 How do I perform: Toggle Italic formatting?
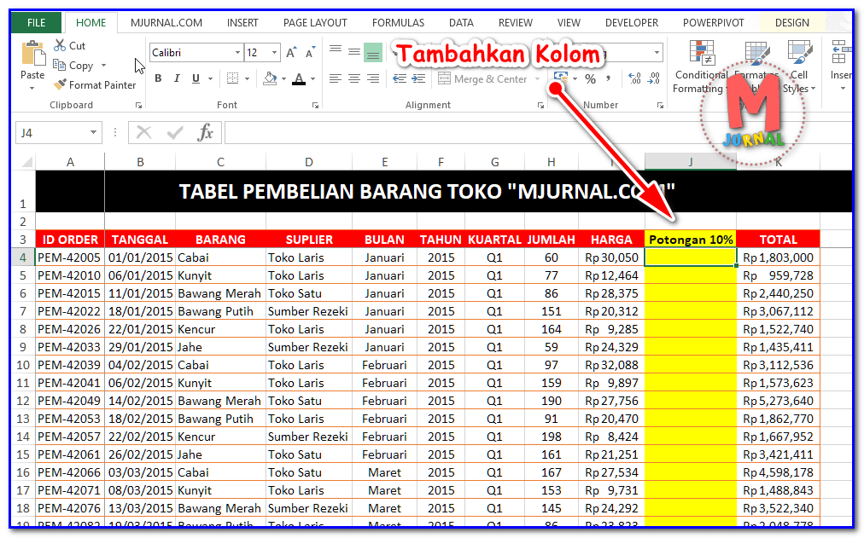(x=177, y=78)
